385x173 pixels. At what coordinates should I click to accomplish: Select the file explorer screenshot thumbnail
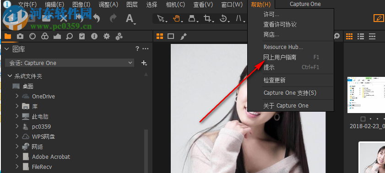click(x=366, y=95)
